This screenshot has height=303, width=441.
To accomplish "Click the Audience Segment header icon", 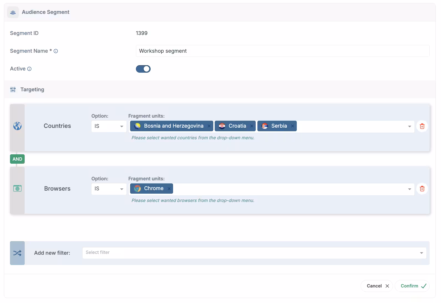I will tap(13, 12).
